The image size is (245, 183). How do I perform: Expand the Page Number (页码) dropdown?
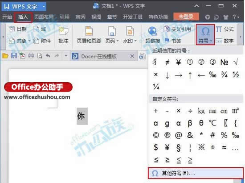[112, 35]
